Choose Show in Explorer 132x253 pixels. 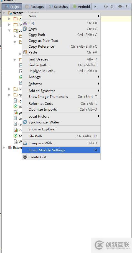click(61, 129)
